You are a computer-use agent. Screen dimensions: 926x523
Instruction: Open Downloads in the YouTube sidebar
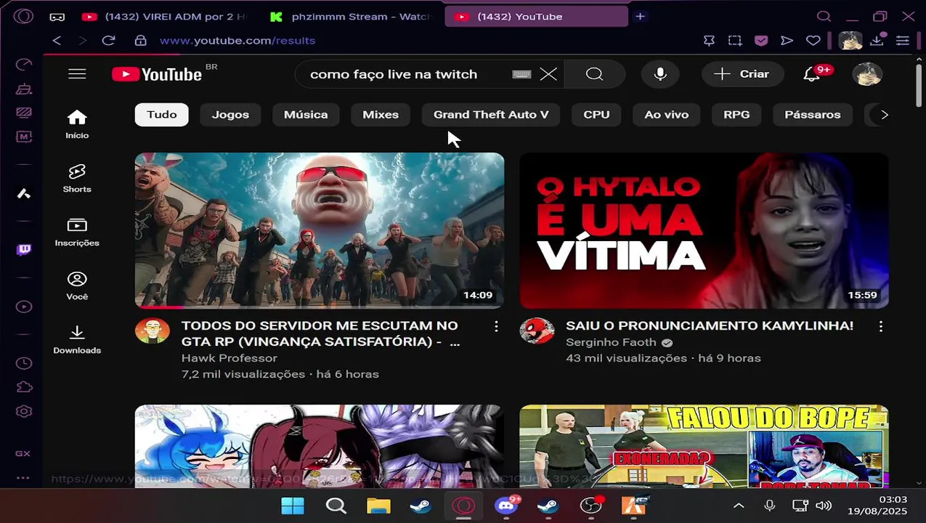coord(77,339)
